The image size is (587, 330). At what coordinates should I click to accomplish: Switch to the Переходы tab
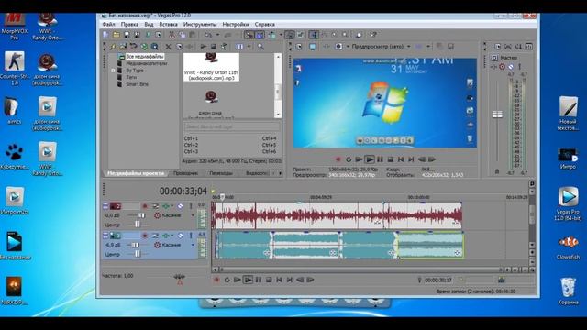[x=221, y=173]
